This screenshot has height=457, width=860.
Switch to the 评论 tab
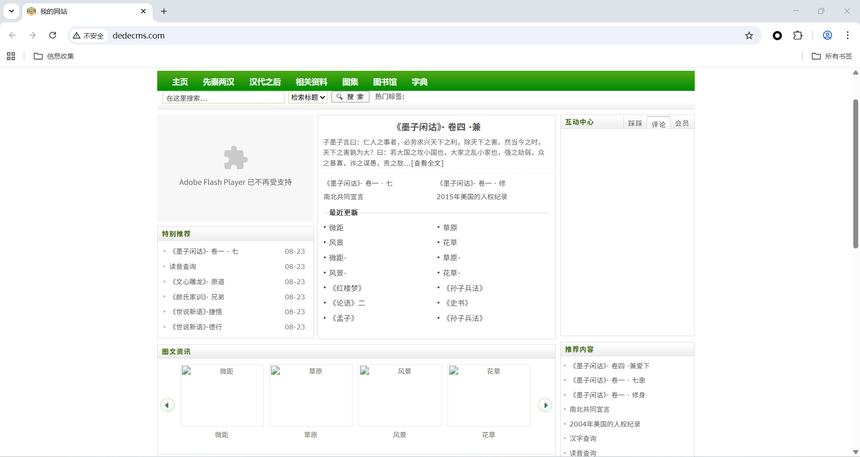658,123
